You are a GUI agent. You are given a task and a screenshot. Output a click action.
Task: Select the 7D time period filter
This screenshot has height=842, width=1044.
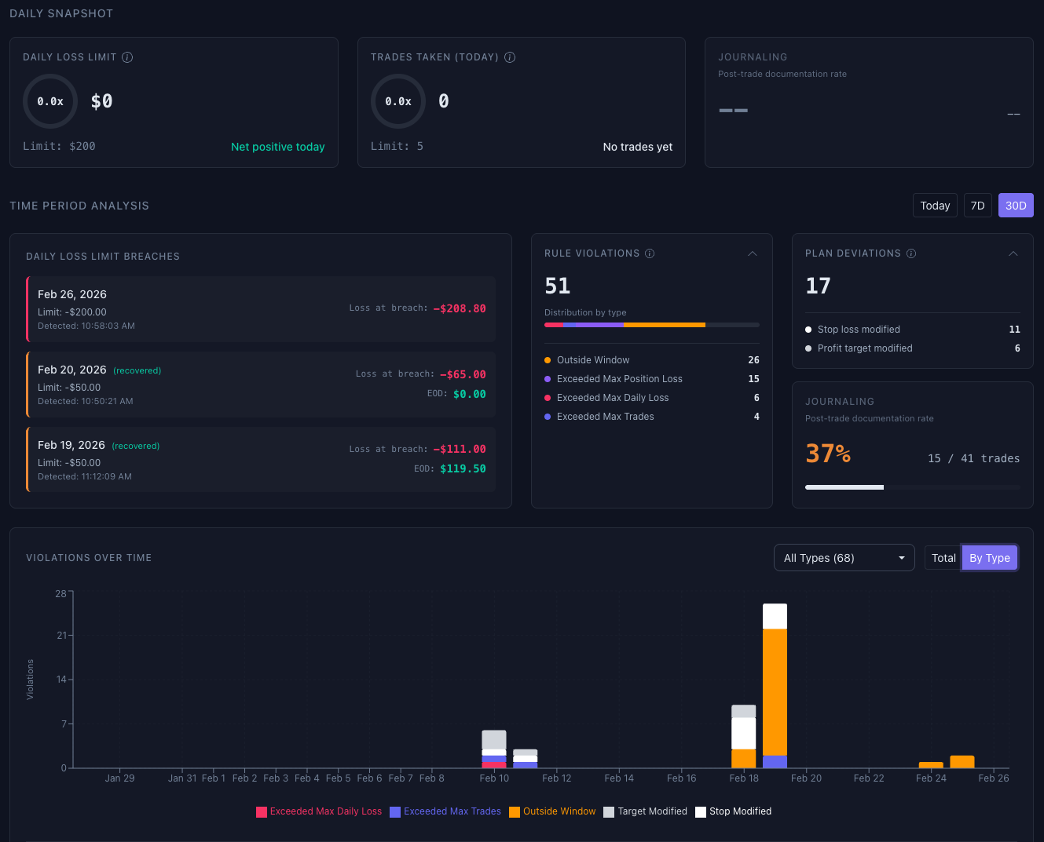(977, 205)
